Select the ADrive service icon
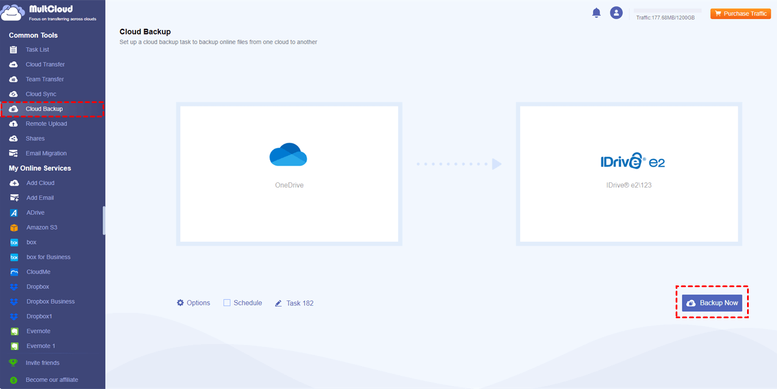This screenshot has height=389, width=777. (14, 213)
